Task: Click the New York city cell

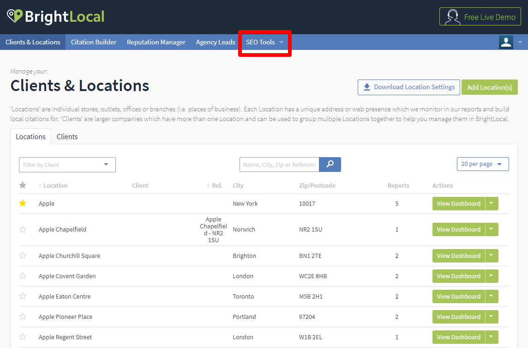Action: pyautogui.click(x=245, y=203)
